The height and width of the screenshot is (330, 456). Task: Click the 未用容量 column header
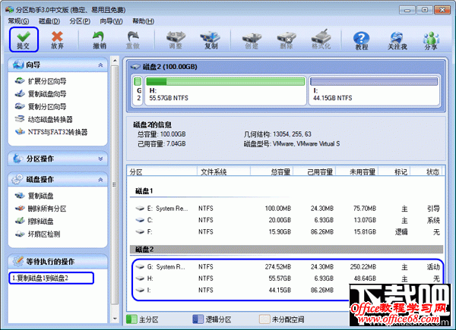pos(357,171)
